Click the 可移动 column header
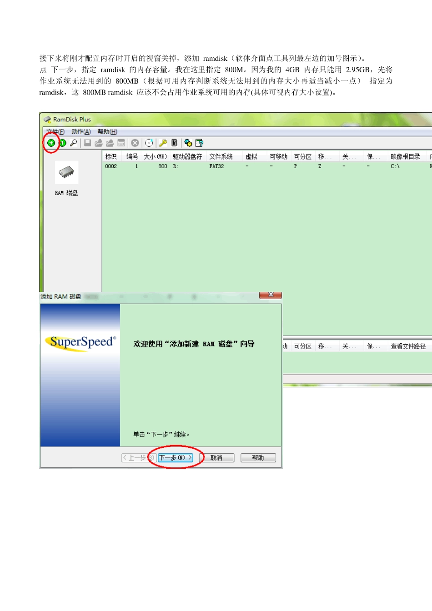The image size is (432, 611). tap(278, 156)
